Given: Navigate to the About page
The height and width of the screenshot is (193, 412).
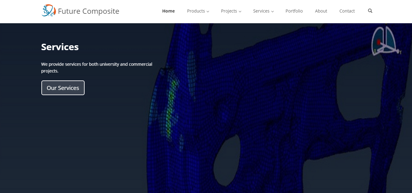Looking at the screenshot, I should [x=321, y=11].
